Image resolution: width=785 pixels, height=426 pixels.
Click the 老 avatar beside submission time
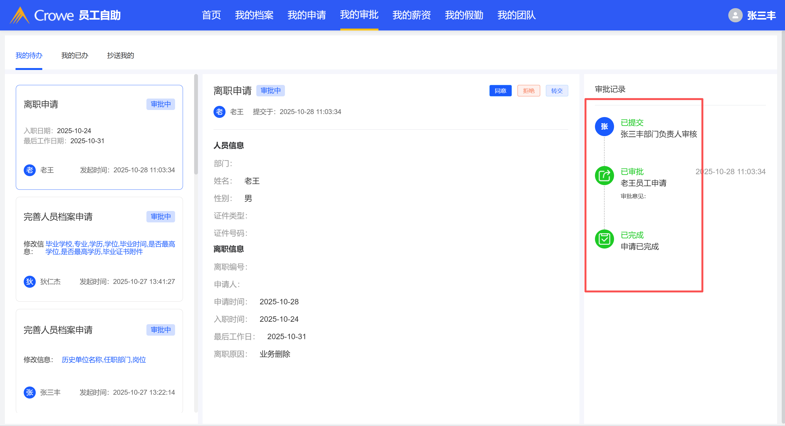pyautogui.click(x=219, y=112)
